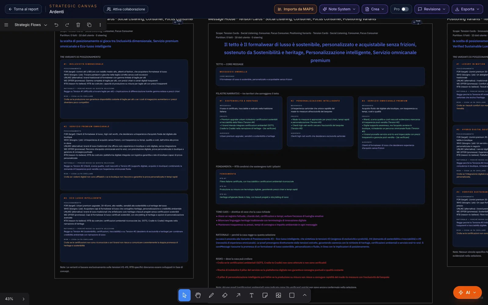Activate the hand pan tool
This screenshot has height=305, width=488.
tap(198, 295)
